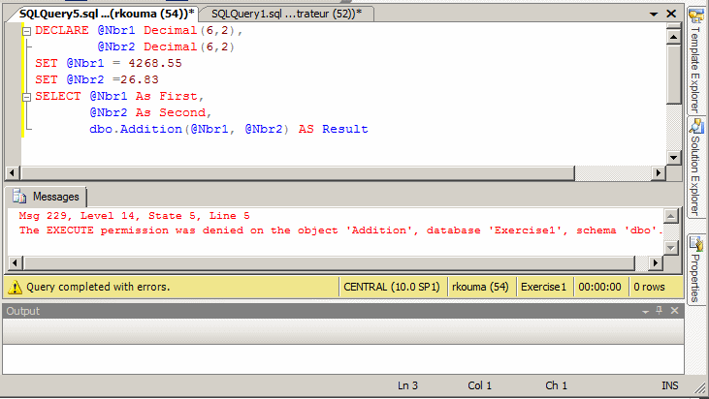The height and width of the screenshot is (399, 709).
Task: Click the editor horizontal scrollbar thumb
Action: pyautogui.click(x=298, y=173)
